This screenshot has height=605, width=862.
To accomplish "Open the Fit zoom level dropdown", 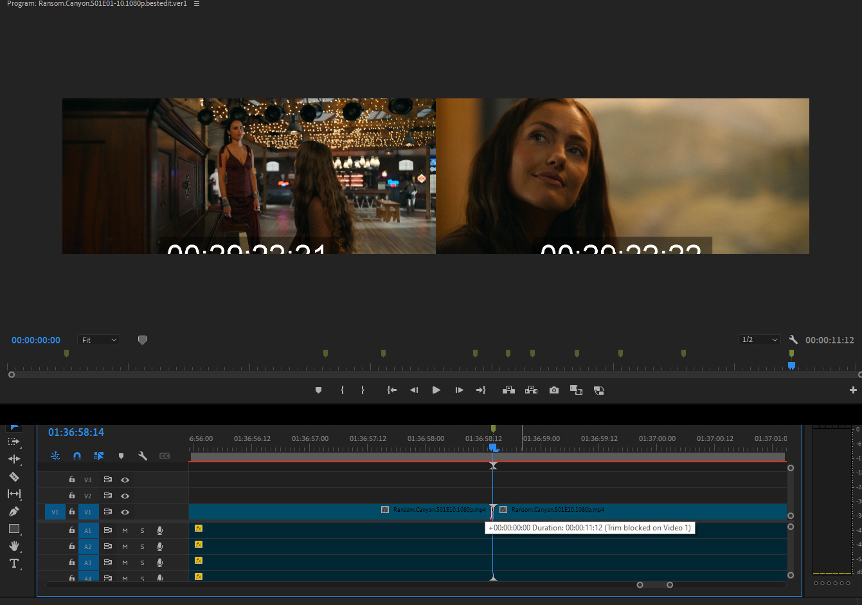I will coord(98,340).
